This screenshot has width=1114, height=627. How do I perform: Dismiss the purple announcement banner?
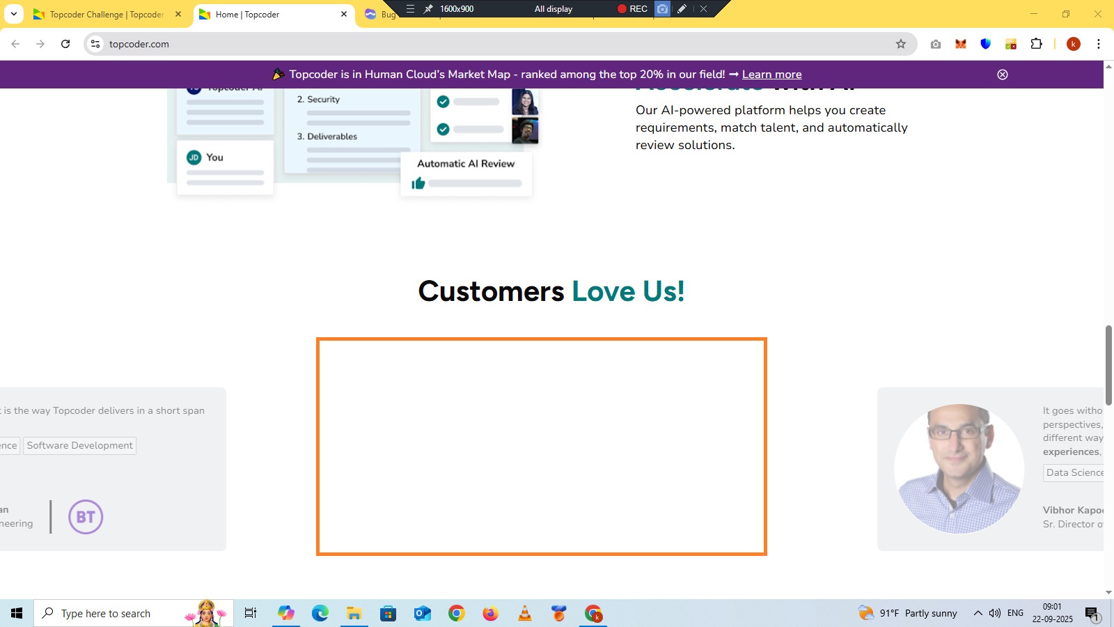tap(1002, 75)
